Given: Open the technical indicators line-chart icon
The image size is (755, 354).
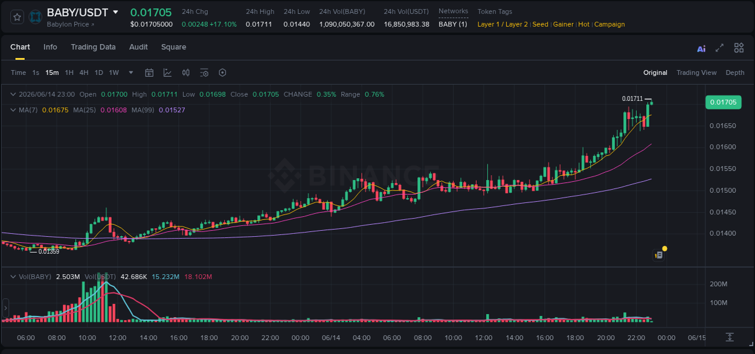Looking at the screenshot, I should pyautogui.click(x=167, y=72).
